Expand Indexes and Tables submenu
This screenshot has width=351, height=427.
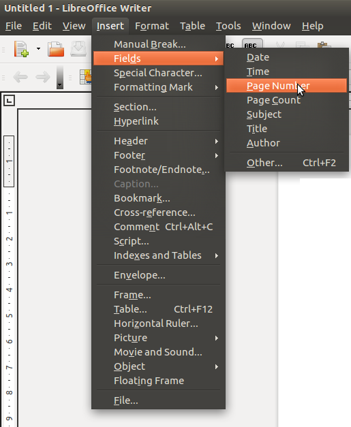[x=158, y=255]
